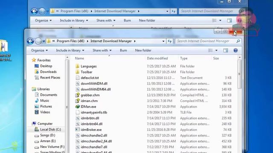The height and width of the screenshot is (153, 273).
Task: Sort by Size column header
Action: [x=216, y=58]
